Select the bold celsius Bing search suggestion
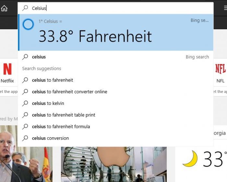The image size is (227, 182). (115, 57)
